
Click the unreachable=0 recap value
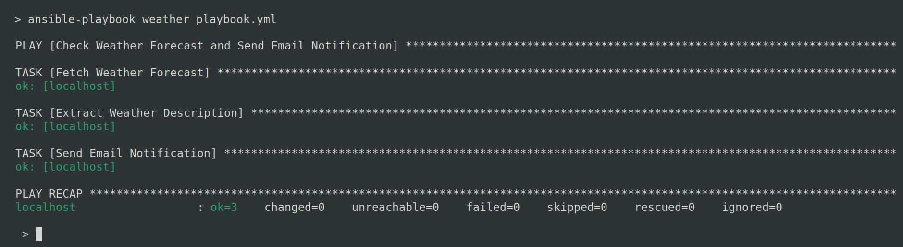[395, 207]
